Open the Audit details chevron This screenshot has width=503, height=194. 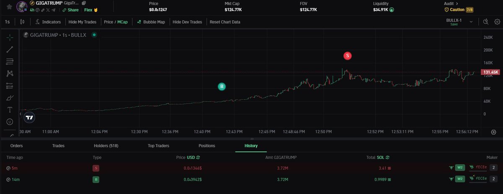click(x=457, y=3)
